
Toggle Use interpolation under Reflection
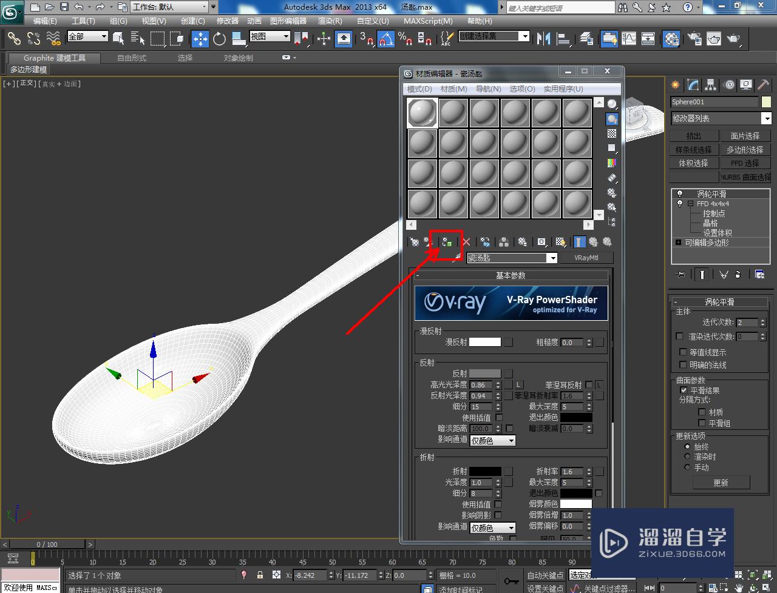point(499,417)
